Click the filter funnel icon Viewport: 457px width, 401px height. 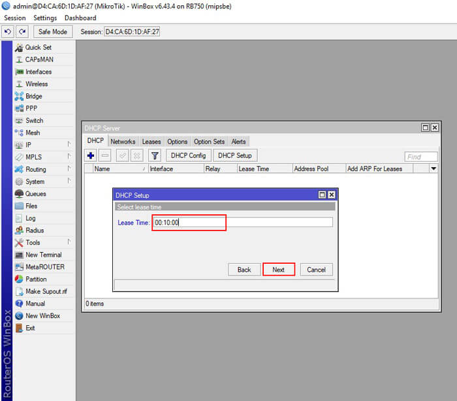click(x=155, y=155)
